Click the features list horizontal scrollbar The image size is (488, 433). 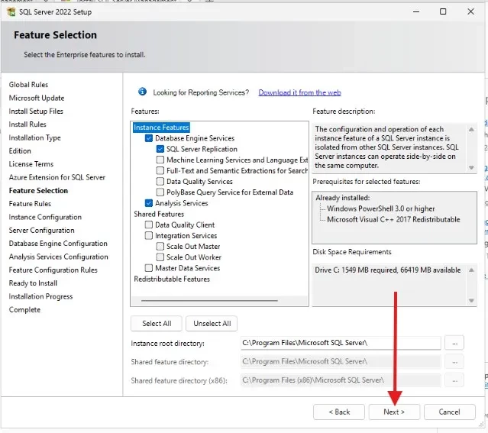tap(209, 301)
